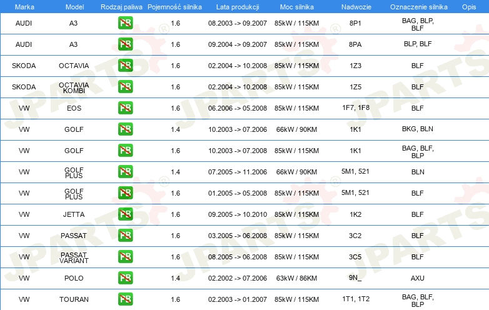
Task: Click the fuel icon in the VW Polo row
Action: tap(125, 278)
